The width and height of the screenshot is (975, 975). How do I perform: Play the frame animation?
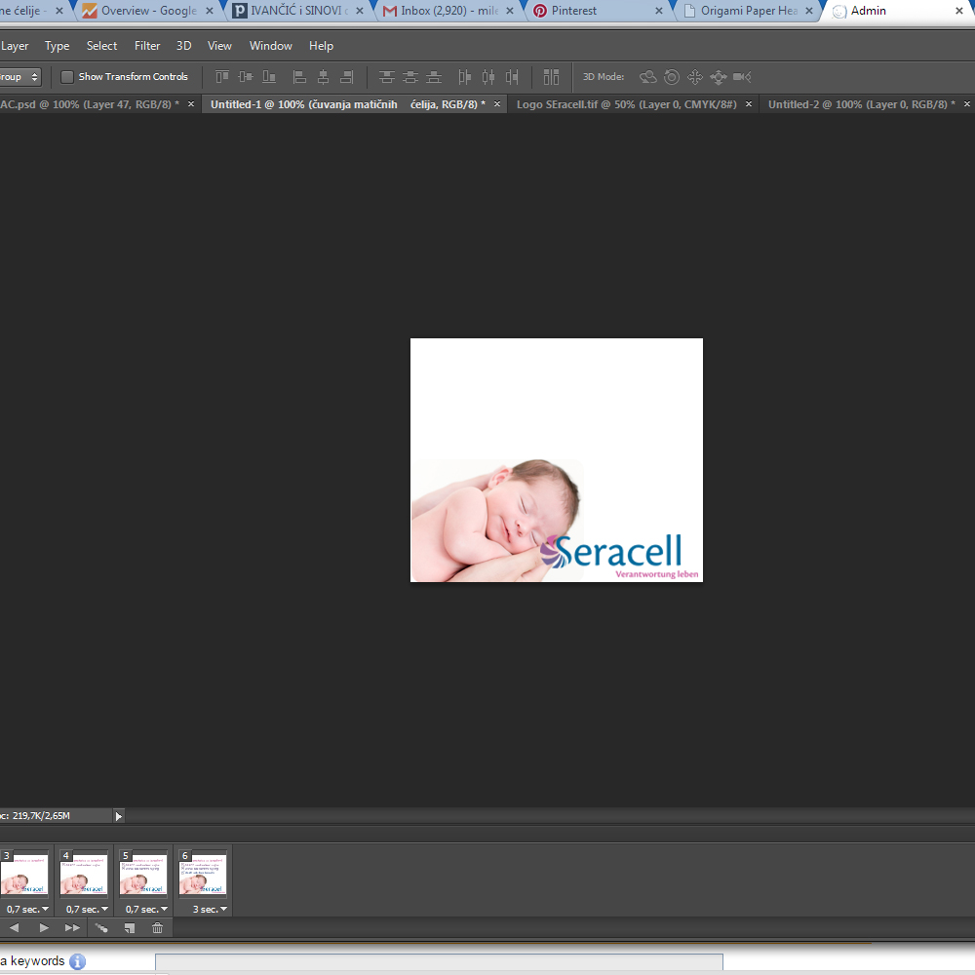tap(43, 928)
